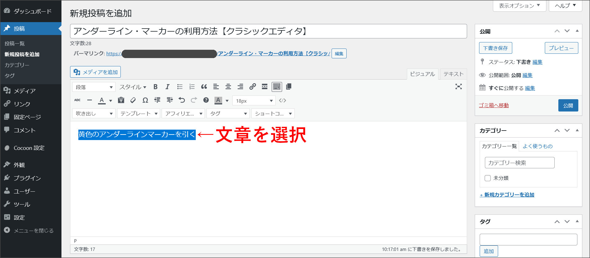
Task: Open keyboard shortcuts help icon
Action: click(x=206, y=100)
